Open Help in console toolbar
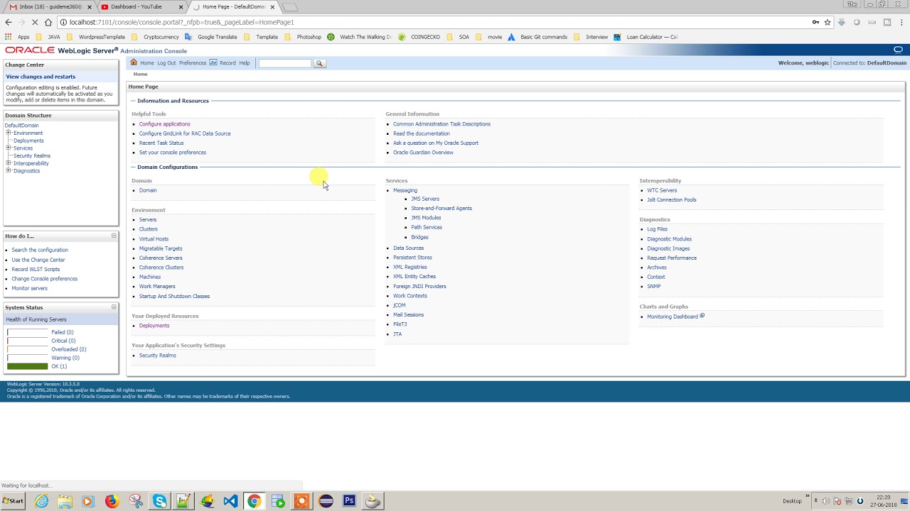This screenshot has width=910, height=511. 245,63
